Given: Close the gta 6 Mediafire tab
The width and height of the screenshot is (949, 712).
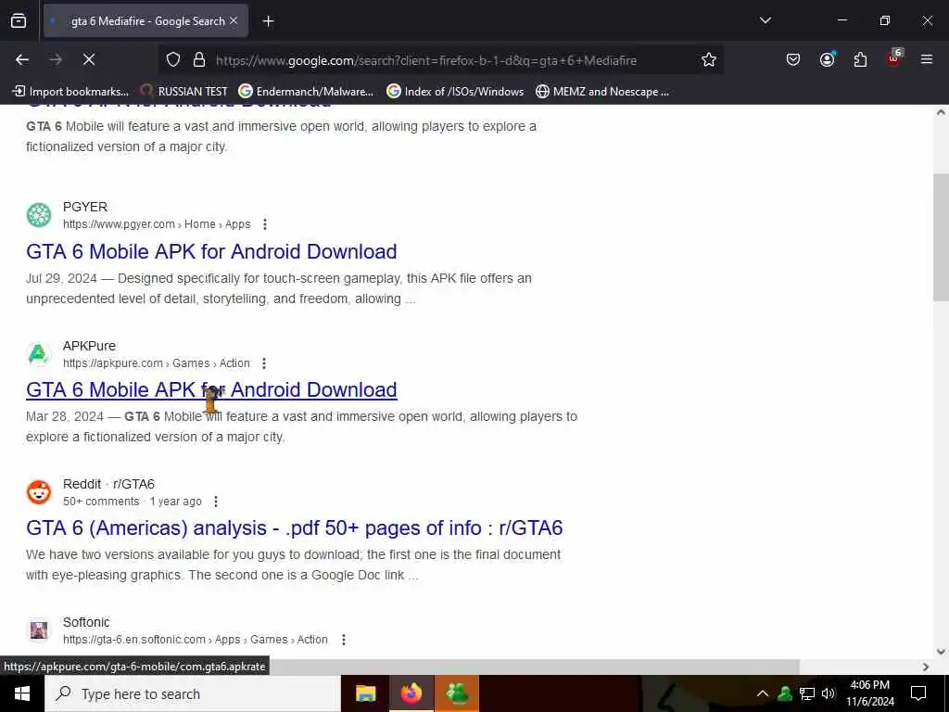Looking at the screenshot, I should coord(234,20).
